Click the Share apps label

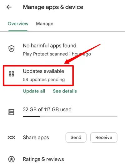(36, 138)
